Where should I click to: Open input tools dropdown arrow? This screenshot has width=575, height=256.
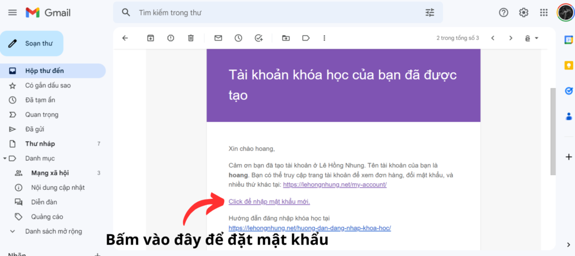[537, 38]
